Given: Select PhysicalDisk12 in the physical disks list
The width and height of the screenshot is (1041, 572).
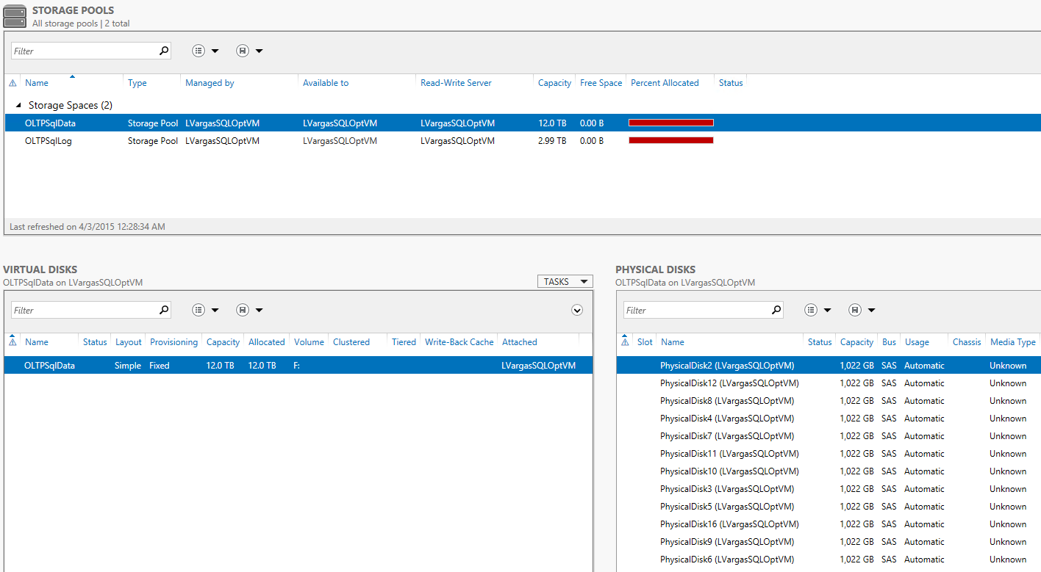Looking at the screenshot, I should tap(729, 383).
